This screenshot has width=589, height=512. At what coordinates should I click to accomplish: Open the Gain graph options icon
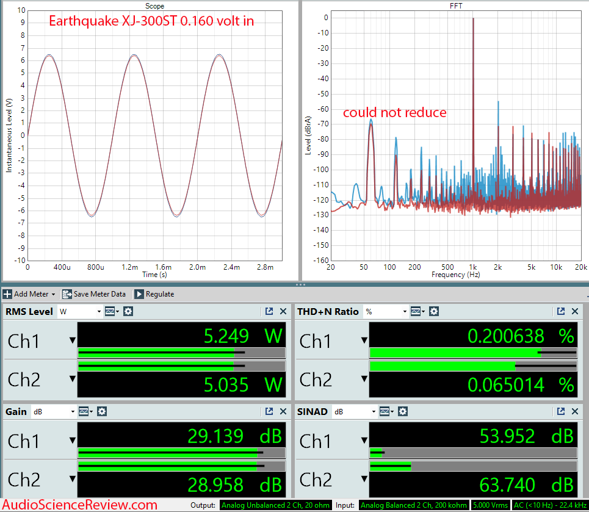point(85,412)
